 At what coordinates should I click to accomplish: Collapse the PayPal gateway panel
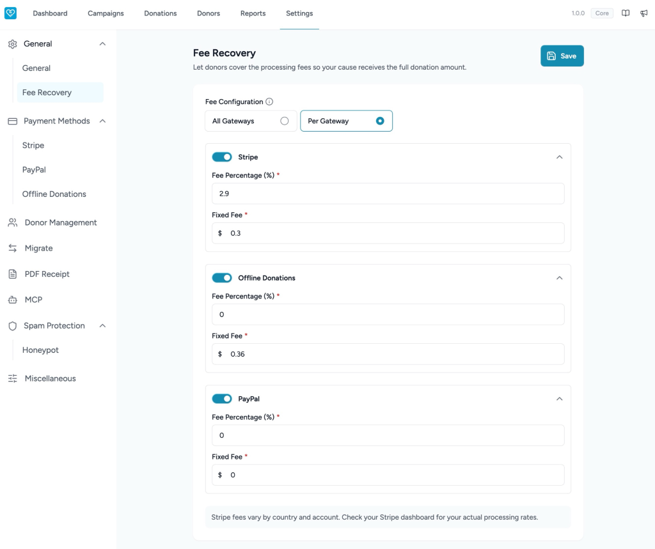point(559,399)
